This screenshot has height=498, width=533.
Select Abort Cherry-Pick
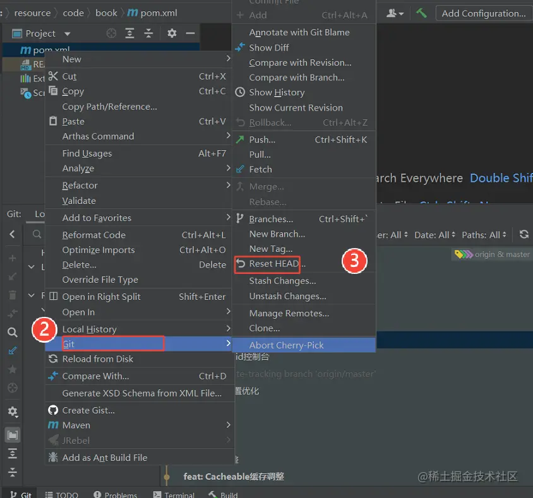click(x=304, y=345)
